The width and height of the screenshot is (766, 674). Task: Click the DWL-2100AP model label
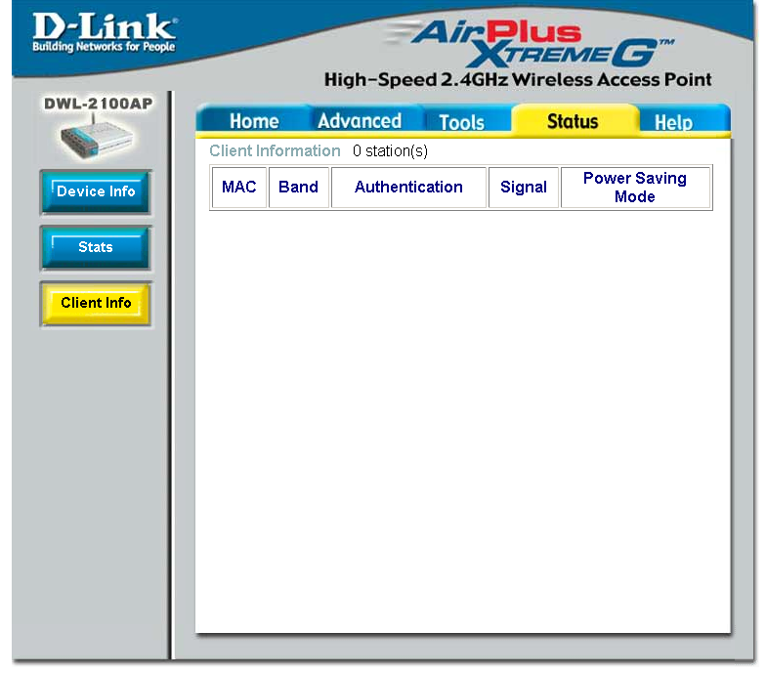pyautogui.click(x=98, y=104)
